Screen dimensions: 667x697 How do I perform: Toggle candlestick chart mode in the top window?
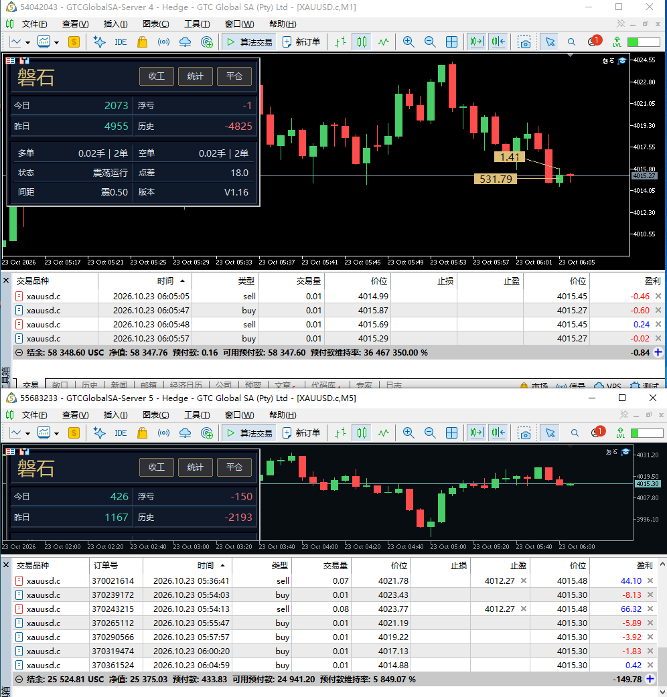click(x=362, y=42)
